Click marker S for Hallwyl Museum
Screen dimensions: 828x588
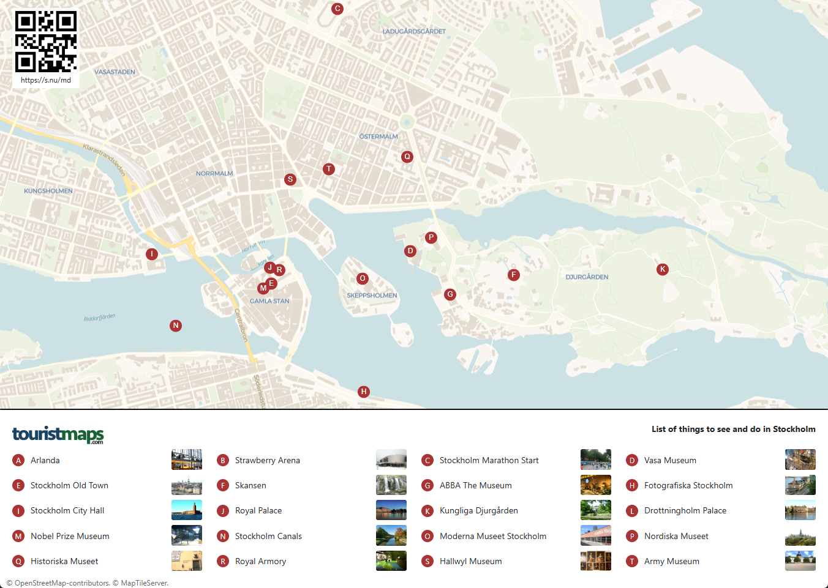[x=290, y=179]
